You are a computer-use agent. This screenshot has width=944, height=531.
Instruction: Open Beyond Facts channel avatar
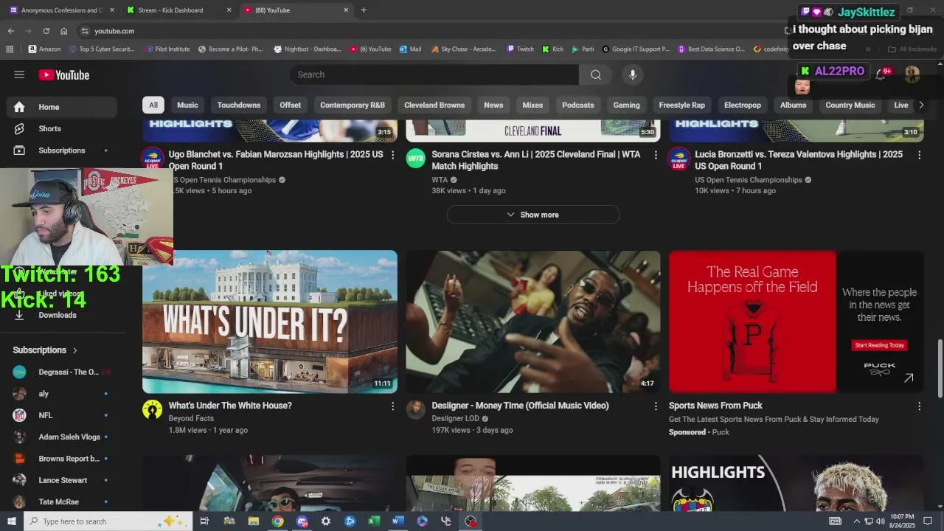tap(153, 410)
